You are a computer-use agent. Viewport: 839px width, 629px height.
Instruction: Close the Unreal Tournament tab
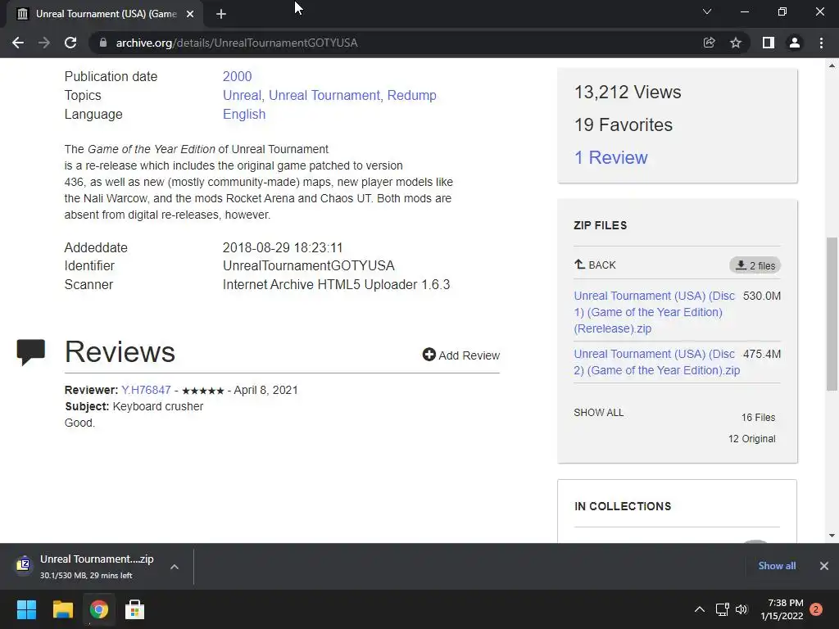point(190,15)
